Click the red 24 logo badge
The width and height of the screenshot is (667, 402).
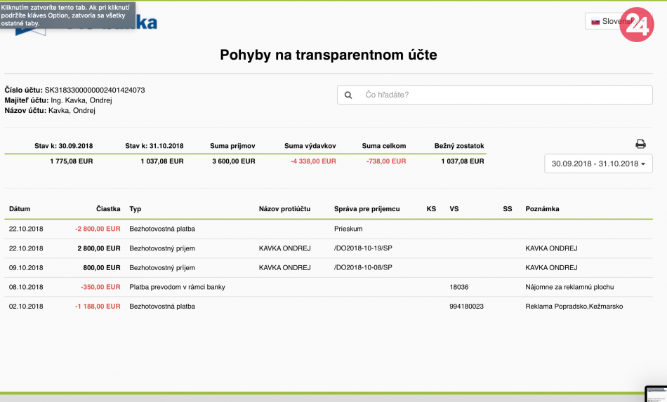(636, 25)
